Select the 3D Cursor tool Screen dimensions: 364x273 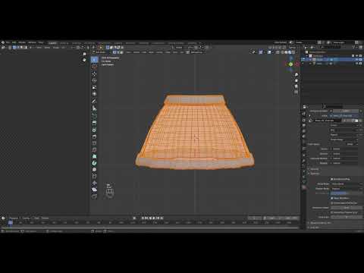point(94,67)
